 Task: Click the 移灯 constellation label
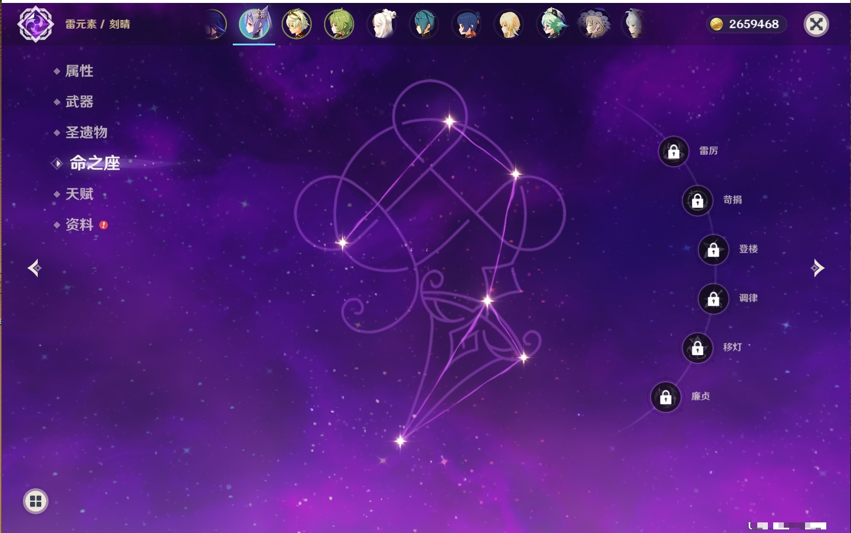pyautogui.click(x=733, y=347)
